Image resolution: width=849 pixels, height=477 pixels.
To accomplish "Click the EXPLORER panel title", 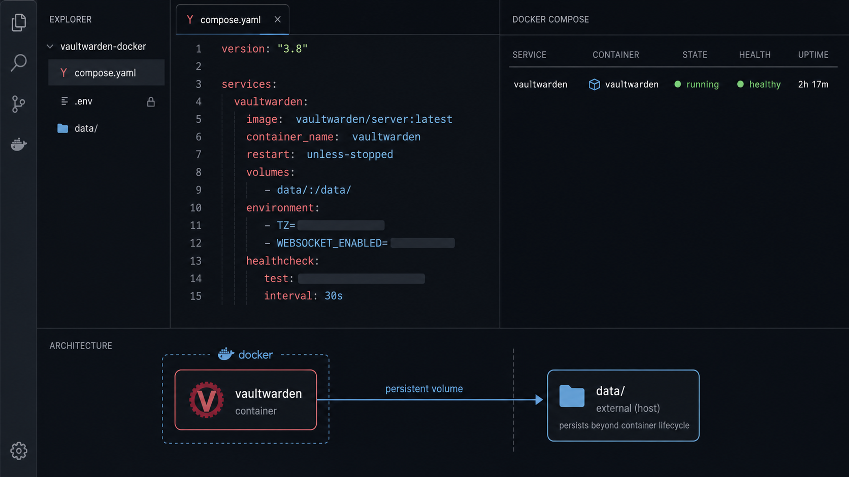I will 71,19.
